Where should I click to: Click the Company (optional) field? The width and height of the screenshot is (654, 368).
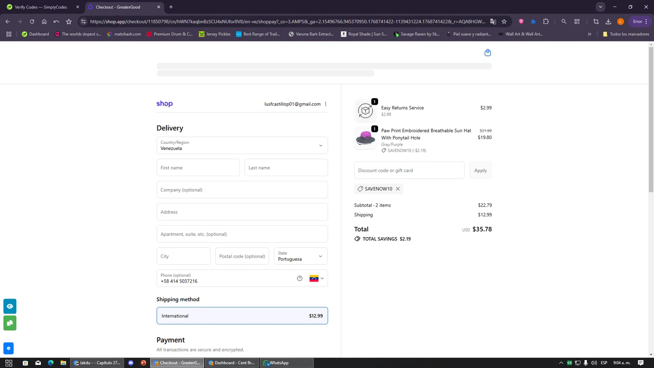pos(242,190)
